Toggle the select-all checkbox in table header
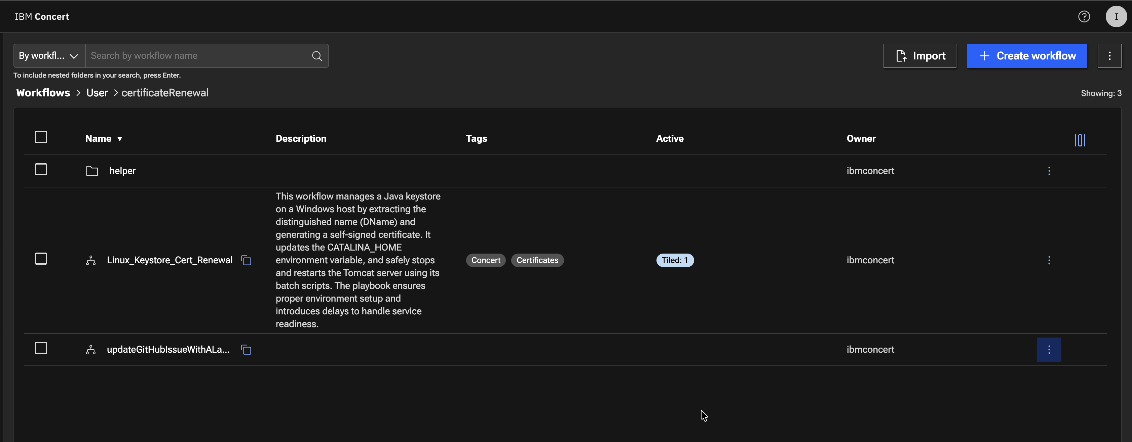The width and height of the screenshot is (1132, 442). [41, 137]
